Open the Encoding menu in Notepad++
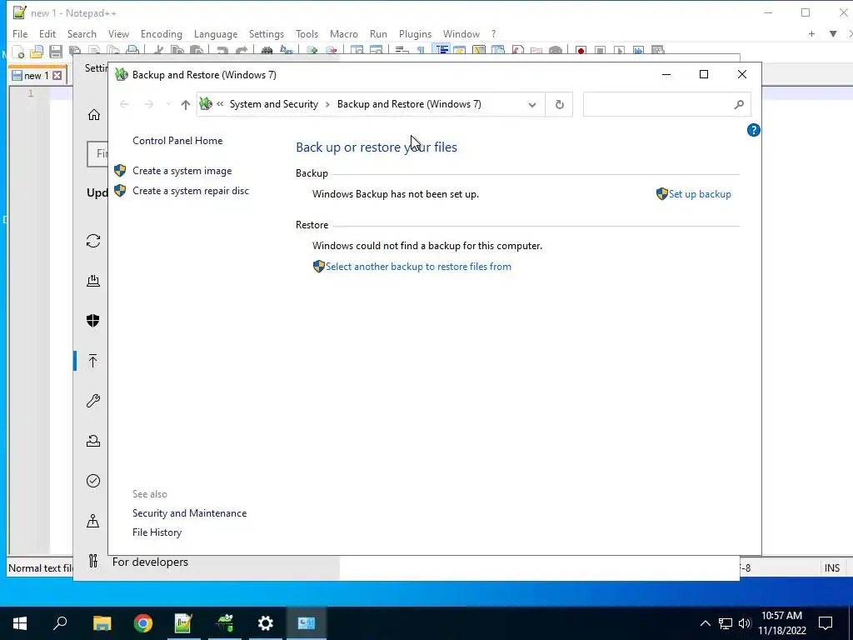This screenshot has width=853, height=640. pos(162,33)
